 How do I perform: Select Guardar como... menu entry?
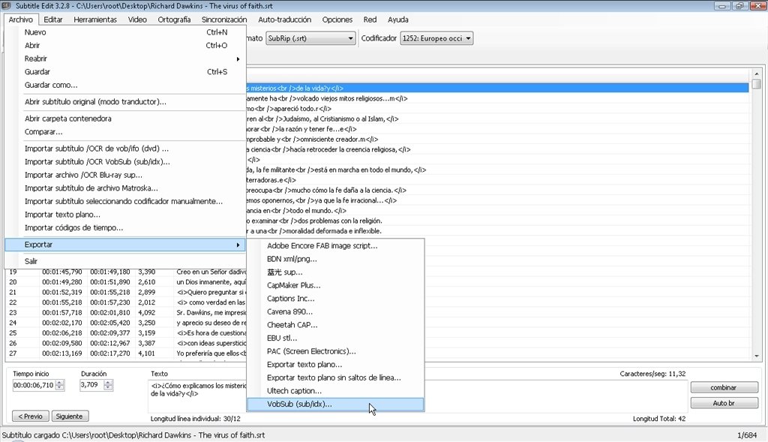point(125,85)
